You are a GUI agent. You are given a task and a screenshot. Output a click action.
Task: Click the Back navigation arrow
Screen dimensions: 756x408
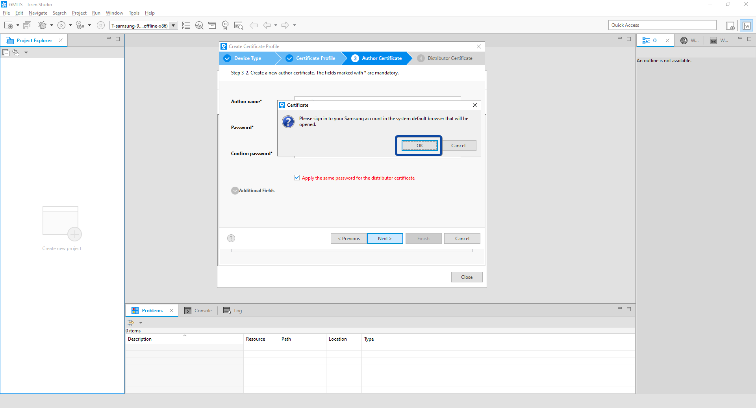click(x=267, y=26)
